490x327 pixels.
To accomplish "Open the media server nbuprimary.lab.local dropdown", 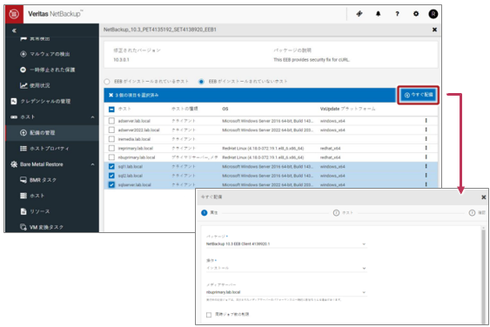I will coord(286,292).
